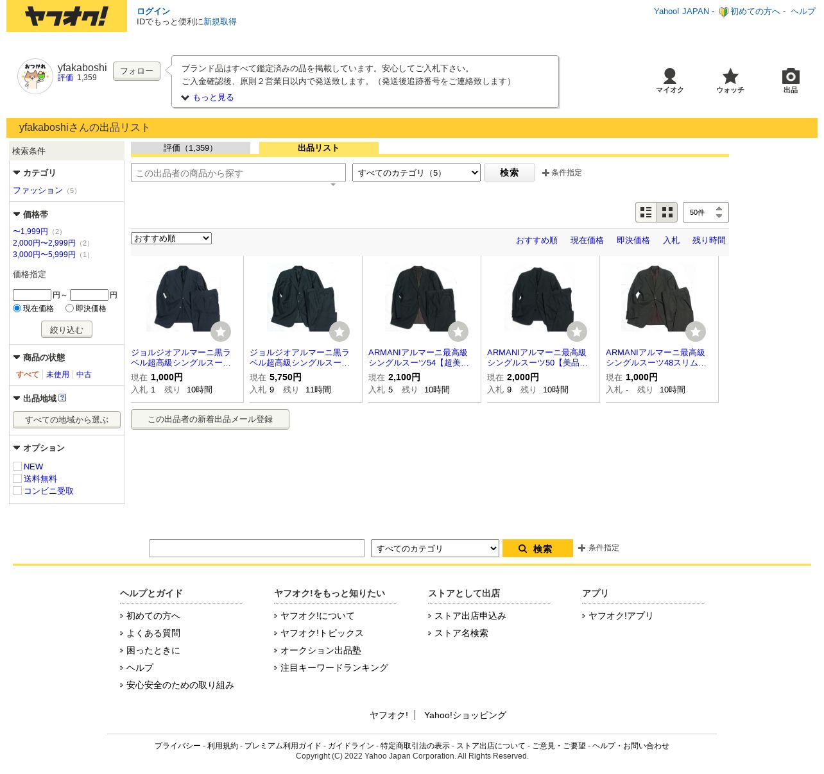
Task: Sort by 残り時間
Action: tap(709, 240)
